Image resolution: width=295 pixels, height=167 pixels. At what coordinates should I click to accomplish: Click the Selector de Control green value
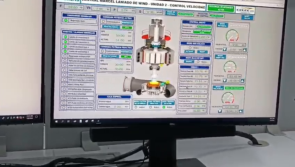click(216, 16)
